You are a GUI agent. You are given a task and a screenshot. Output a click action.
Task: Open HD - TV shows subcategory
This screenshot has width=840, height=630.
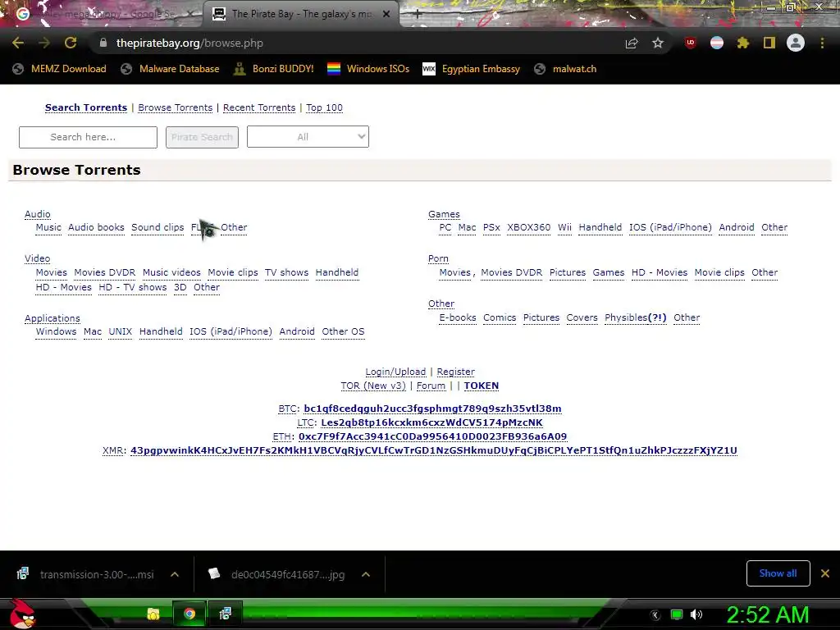(x=132, y=287)
